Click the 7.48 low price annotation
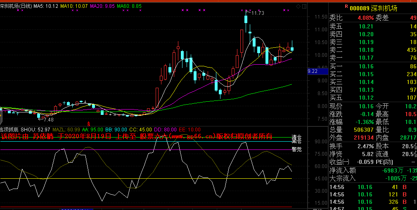 [48, 120]
